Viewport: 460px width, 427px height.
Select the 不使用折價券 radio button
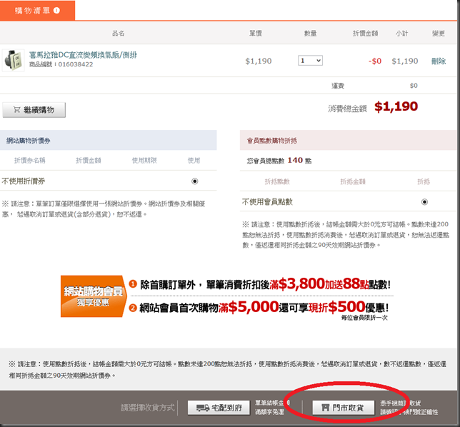pyautogui.click(x=194, y=181)
